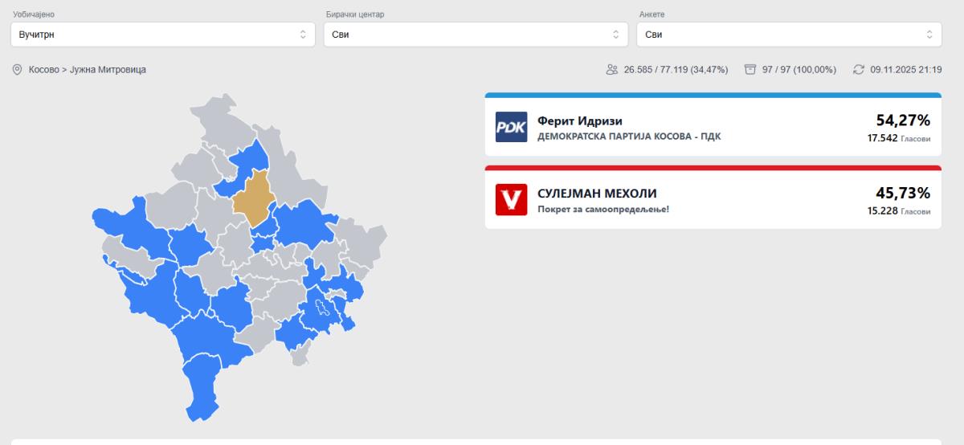Click the blue bar above Ферит Идризи
The image size is (964, 445).
click(713, 95)
